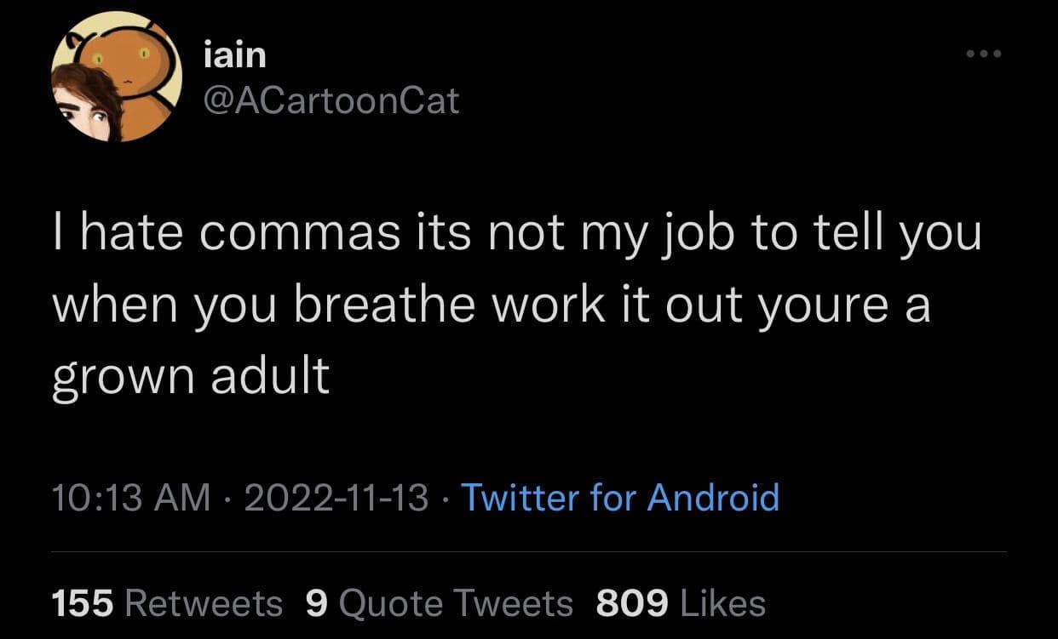The image size is (1058, 639).
Task: View the 155 Retweets list
Action: point(167,603)
